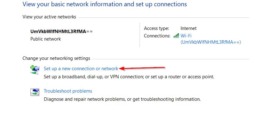
Task: Click the Diagnose and repair network problems description
Action: click(x=122, y=99)
